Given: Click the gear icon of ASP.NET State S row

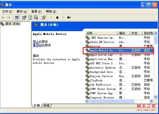Looking at the screenshot, I should tap(87, 63).
